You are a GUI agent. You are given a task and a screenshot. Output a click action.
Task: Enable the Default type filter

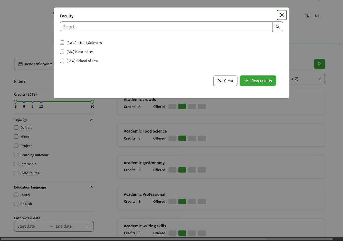click(x=16, y=127)
